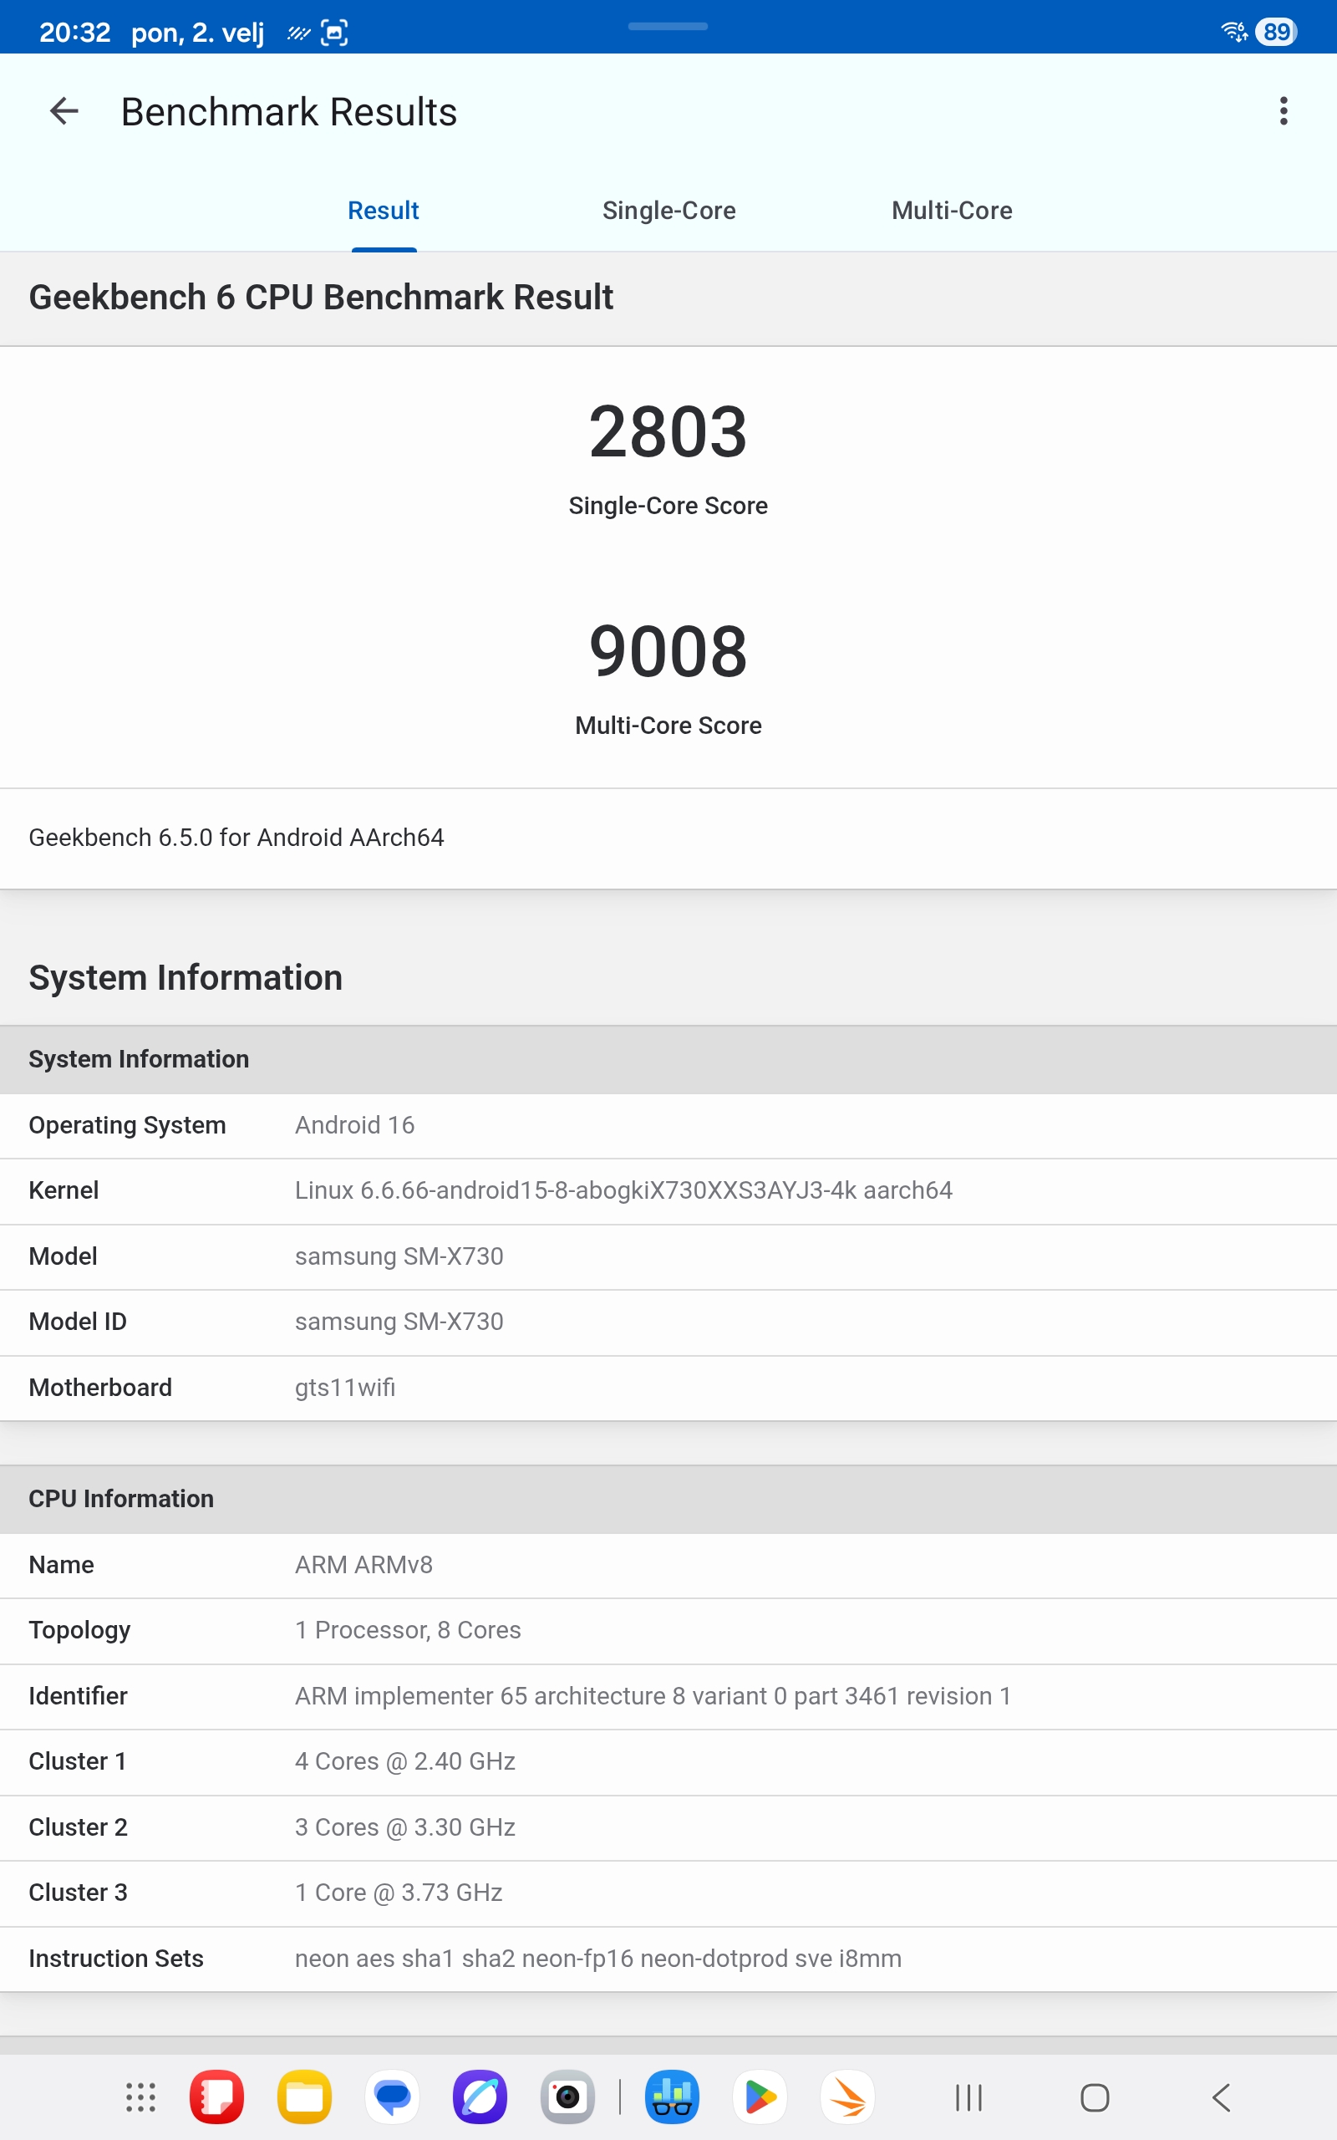Screen dimensions: 1337x2140
Task: Open the orange swift-bird app icon
Action: tap(847, 2097)
